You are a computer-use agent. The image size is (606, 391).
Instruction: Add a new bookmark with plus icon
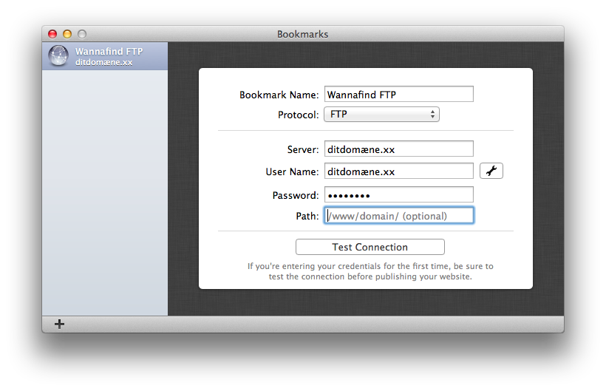[60, 324]
